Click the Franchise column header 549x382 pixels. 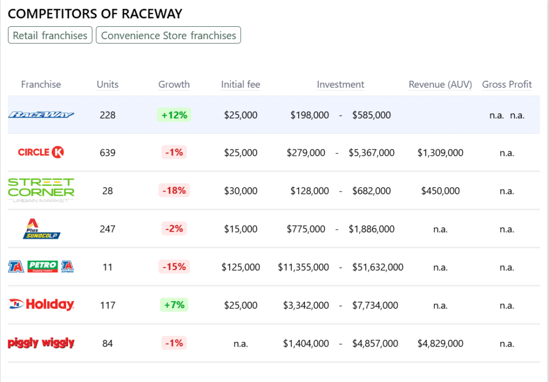point(41,85)
